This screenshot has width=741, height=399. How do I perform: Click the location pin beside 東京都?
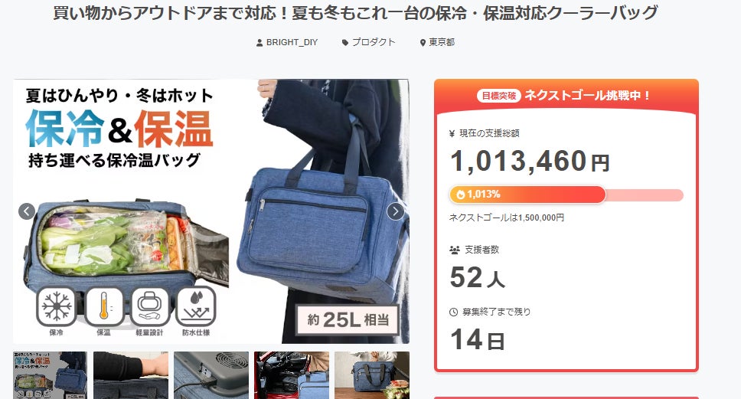(x=423, y=43)
